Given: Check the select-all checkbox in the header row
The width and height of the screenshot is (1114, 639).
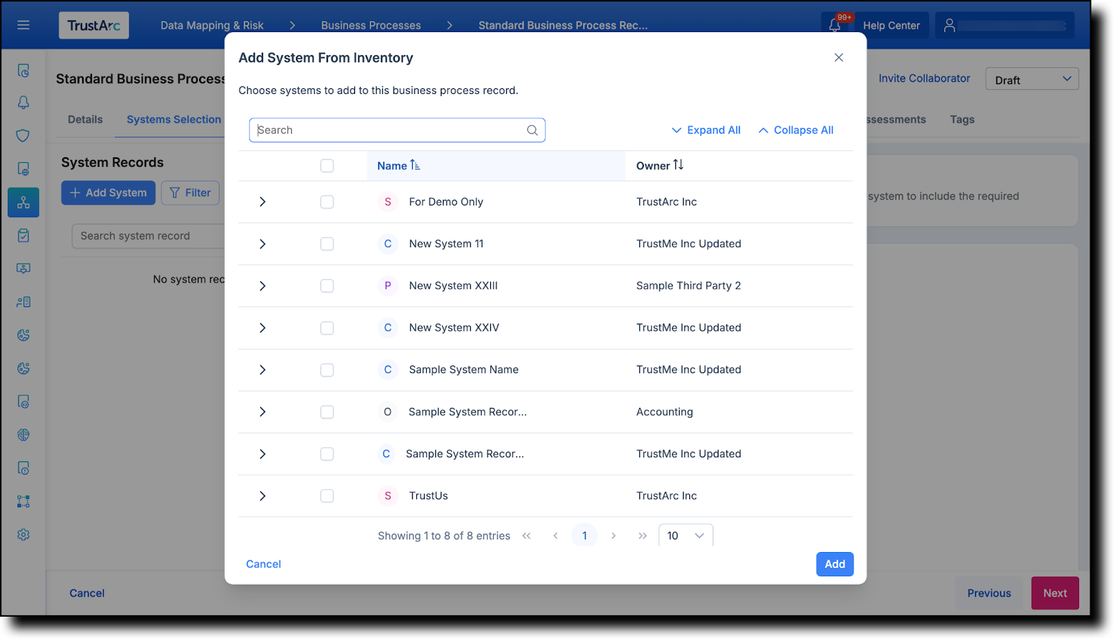Looking at the screenshot, I should point(327,166).
